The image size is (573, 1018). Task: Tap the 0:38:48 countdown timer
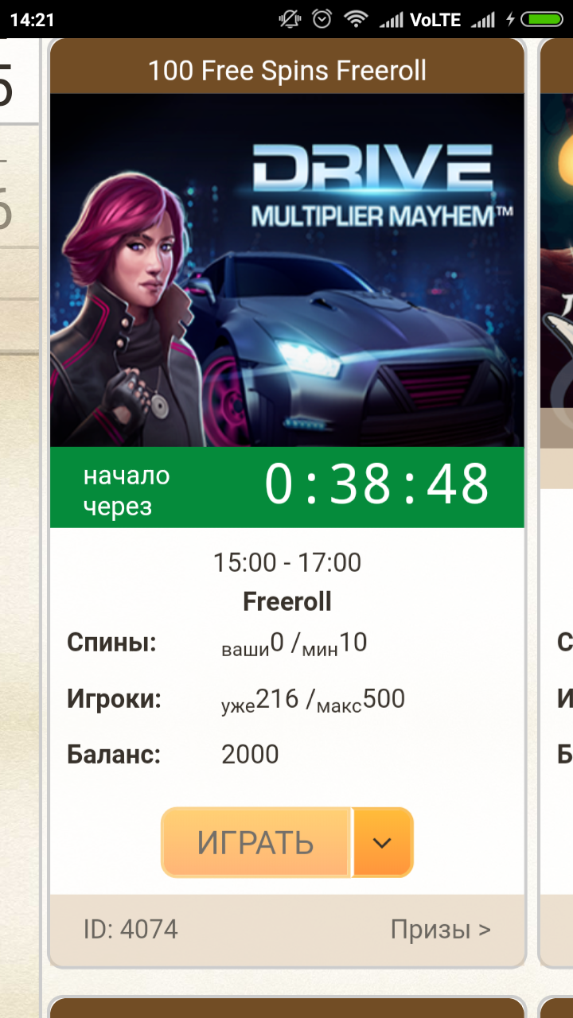(376, 484)
